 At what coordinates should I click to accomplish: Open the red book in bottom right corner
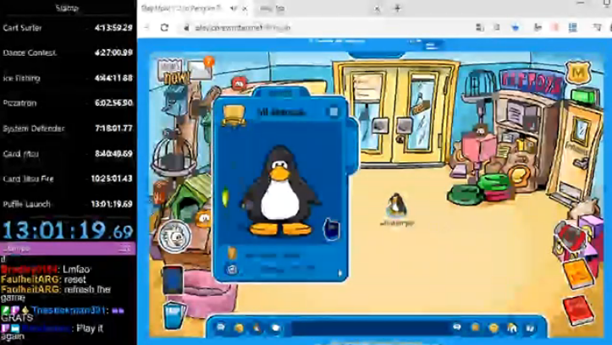pos(578,310)
